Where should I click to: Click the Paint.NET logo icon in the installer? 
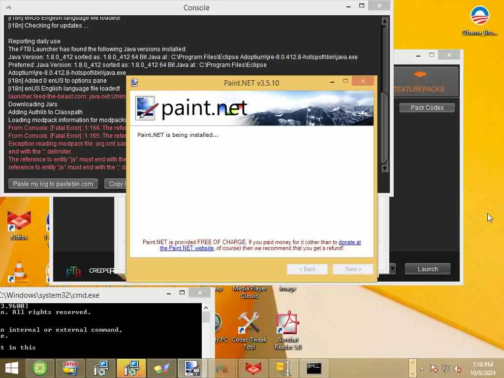[x=146, y=108]
